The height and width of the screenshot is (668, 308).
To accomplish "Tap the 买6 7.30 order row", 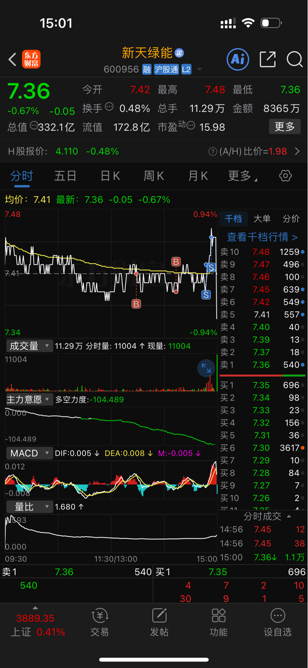I will [262, 448].
